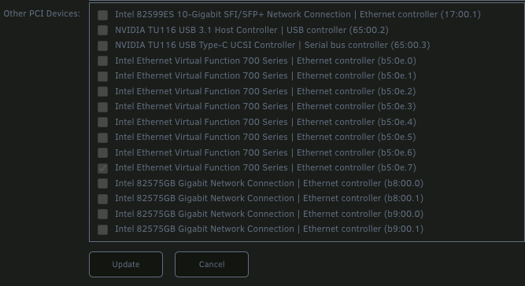
Task: Select the 82575GB Gigabit b9:00.1 device
Action: pyautogui.click(x=103, y=229)
